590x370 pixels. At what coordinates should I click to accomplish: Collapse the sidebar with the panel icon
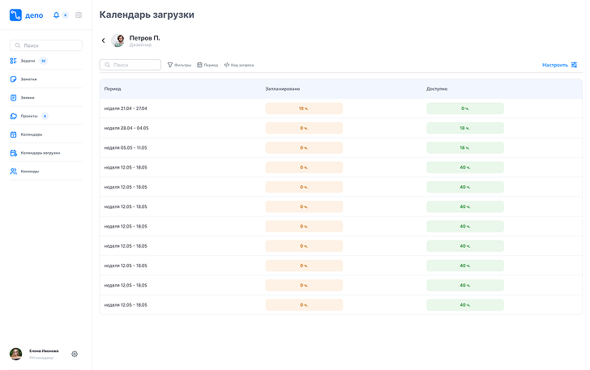click(x=78, y=15)
